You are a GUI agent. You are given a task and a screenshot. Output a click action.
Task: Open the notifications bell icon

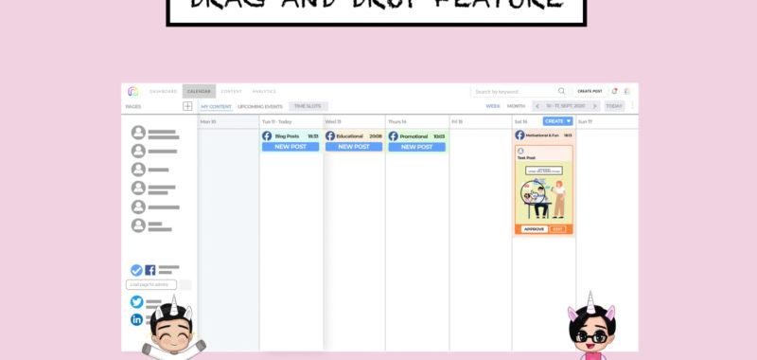coord(614,91)
